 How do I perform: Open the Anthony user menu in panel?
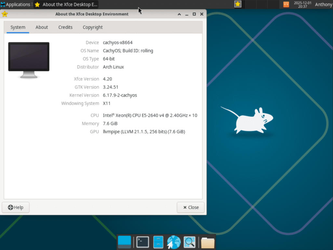pos(323,5)
